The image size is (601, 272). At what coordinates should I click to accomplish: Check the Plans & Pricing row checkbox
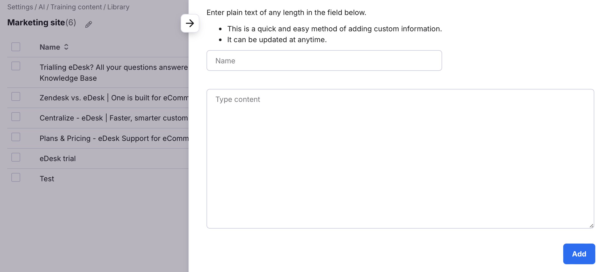(16, 137)
